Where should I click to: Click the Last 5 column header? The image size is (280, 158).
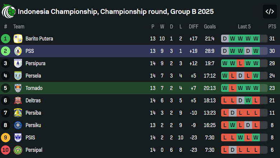pos(244,27)
